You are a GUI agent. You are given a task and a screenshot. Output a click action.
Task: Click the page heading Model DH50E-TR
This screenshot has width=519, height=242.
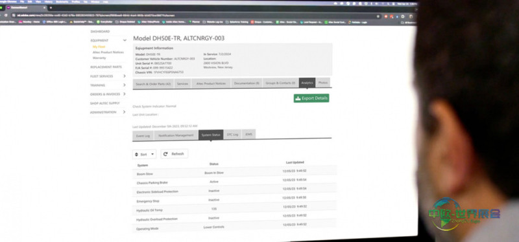179,38
